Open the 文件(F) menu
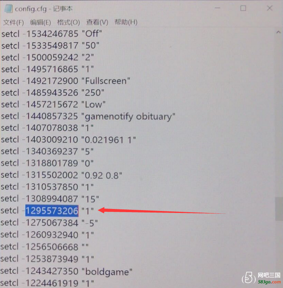Screen dimensions: 283x288 pyautogui.click(x=13, y=23)
